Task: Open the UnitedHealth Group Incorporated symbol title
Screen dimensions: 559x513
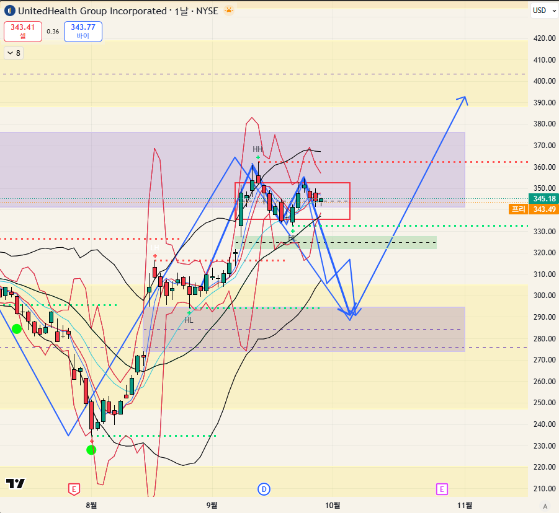Action: tap(92, 11)
